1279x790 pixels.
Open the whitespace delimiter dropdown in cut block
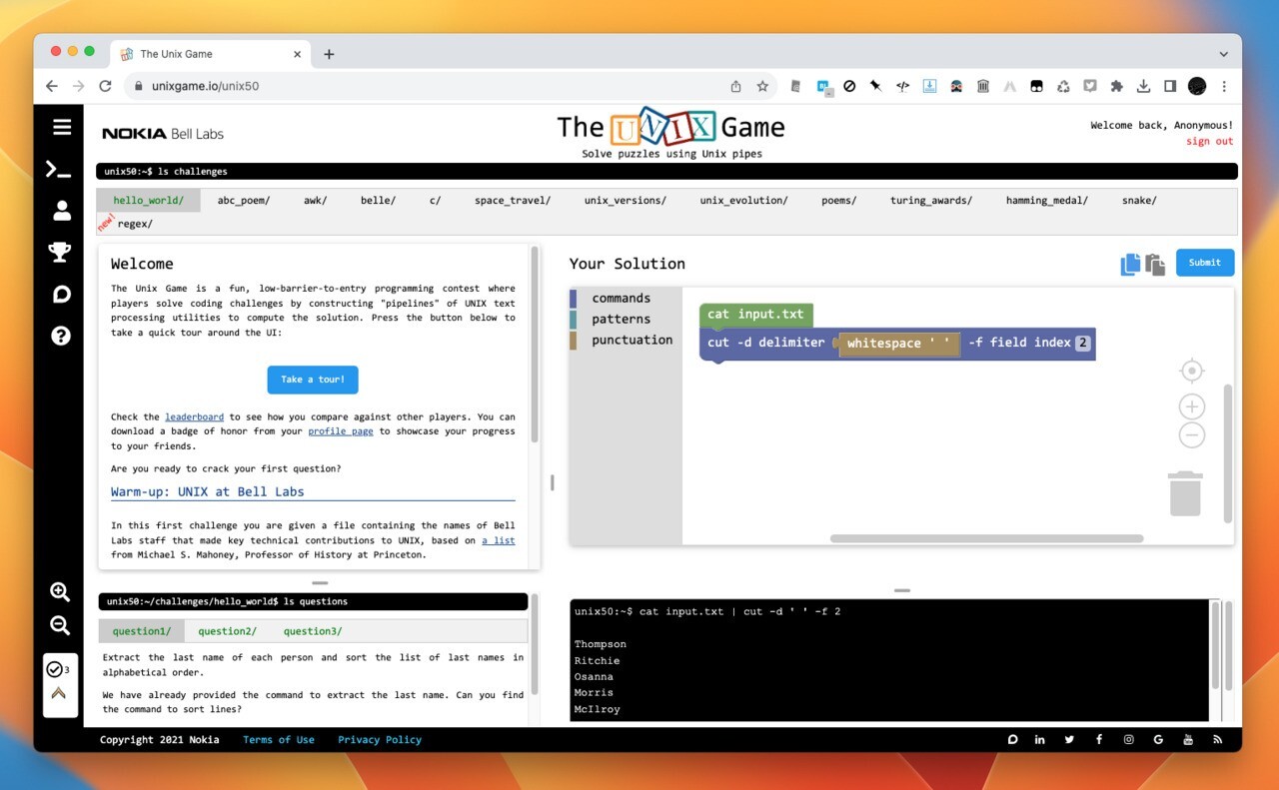point(898,343)
